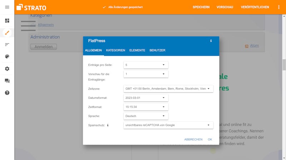This screenshot has width=286, height=160.
Task: Click the STRATO logo
Action: click(x=31, y=7)
